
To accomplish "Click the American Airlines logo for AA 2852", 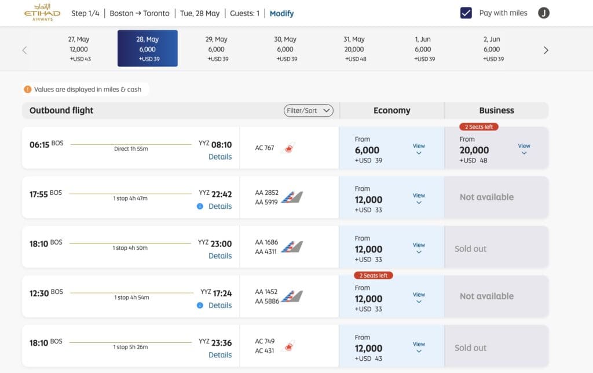I will pyautogui.click(x=292, y=197).
